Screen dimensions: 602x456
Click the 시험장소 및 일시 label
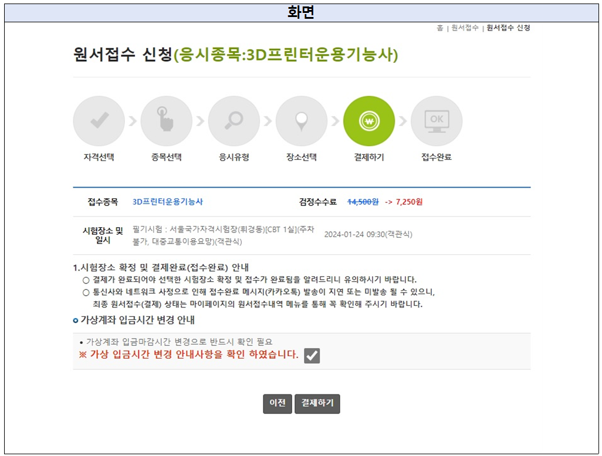pyautogui.click(x=103, y=235)
